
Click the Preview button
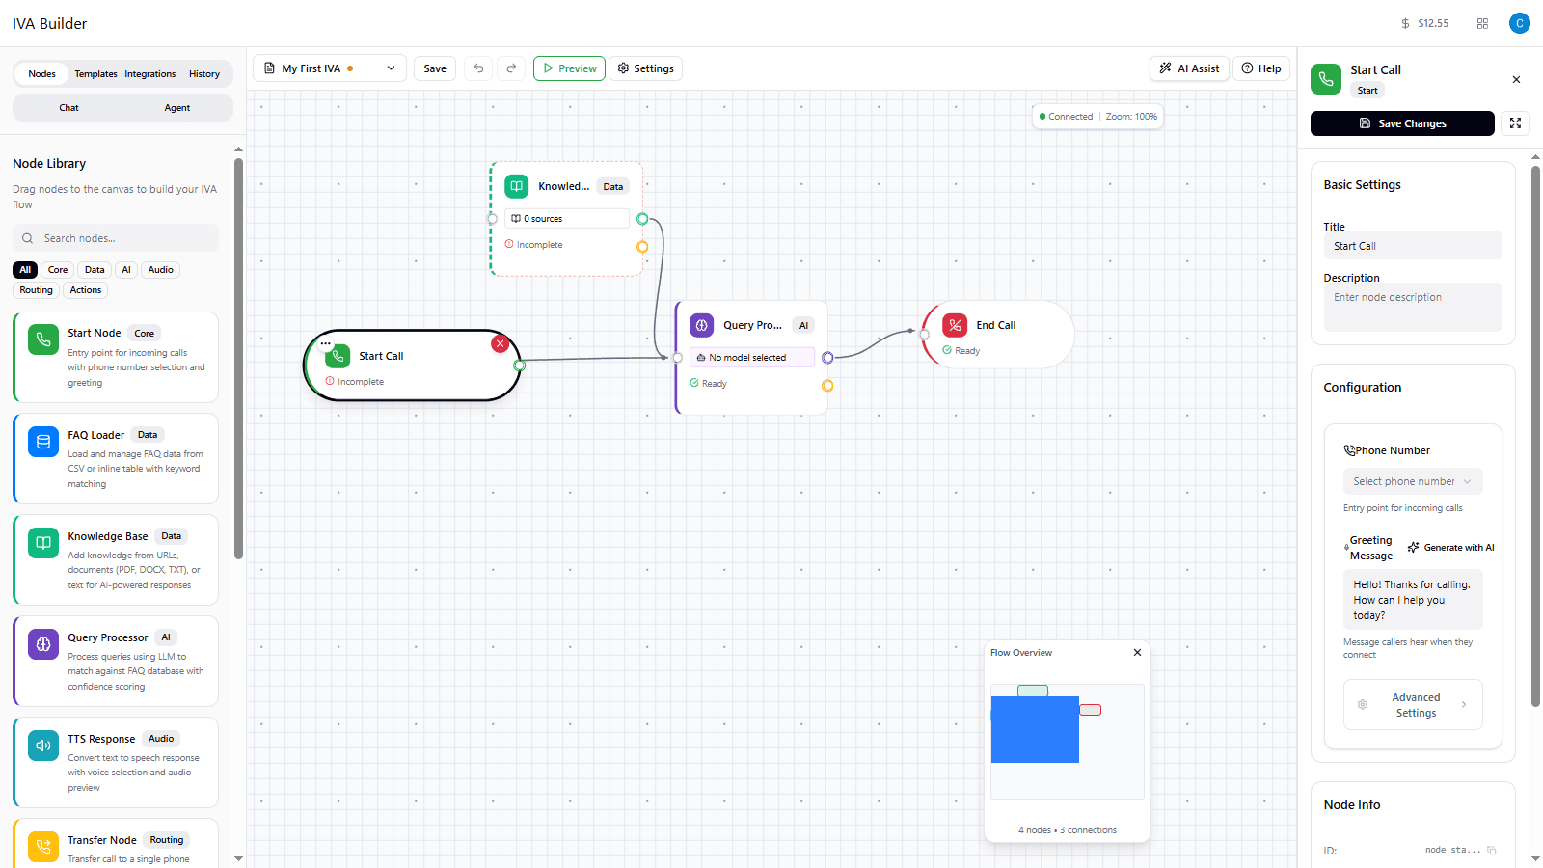point(569,68)
